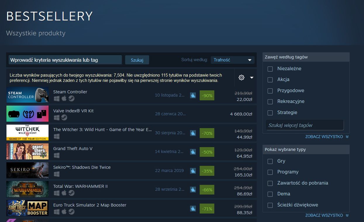This screenshot has width=364, height=222.
Task: Click the Euro Truck Simulator Map Booster thumbnail
Action: coord(27,208)
